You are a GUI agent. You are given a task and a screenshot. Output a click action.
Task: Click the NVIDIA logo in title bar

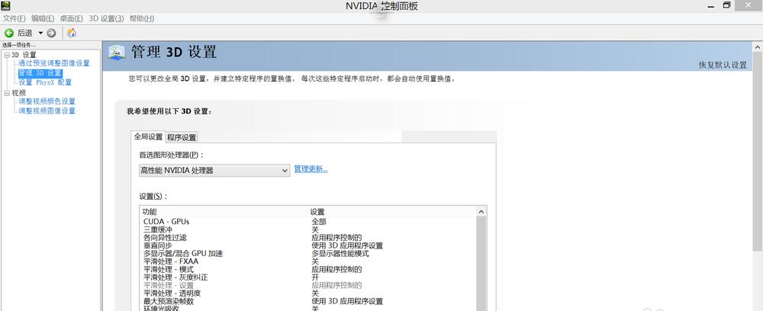(5, 6)
